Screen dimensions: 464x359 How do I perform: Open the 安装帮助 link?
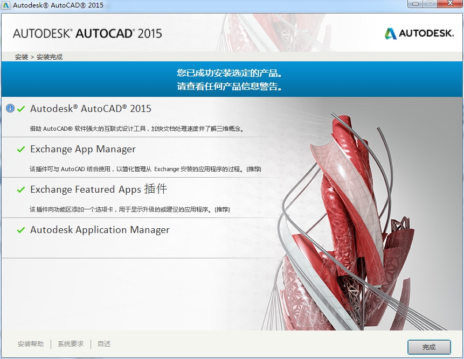click(32, 343)
